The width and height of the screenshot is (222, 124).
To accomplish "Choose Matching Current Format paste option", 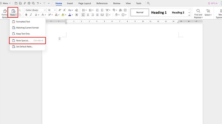I will (27, 28).
